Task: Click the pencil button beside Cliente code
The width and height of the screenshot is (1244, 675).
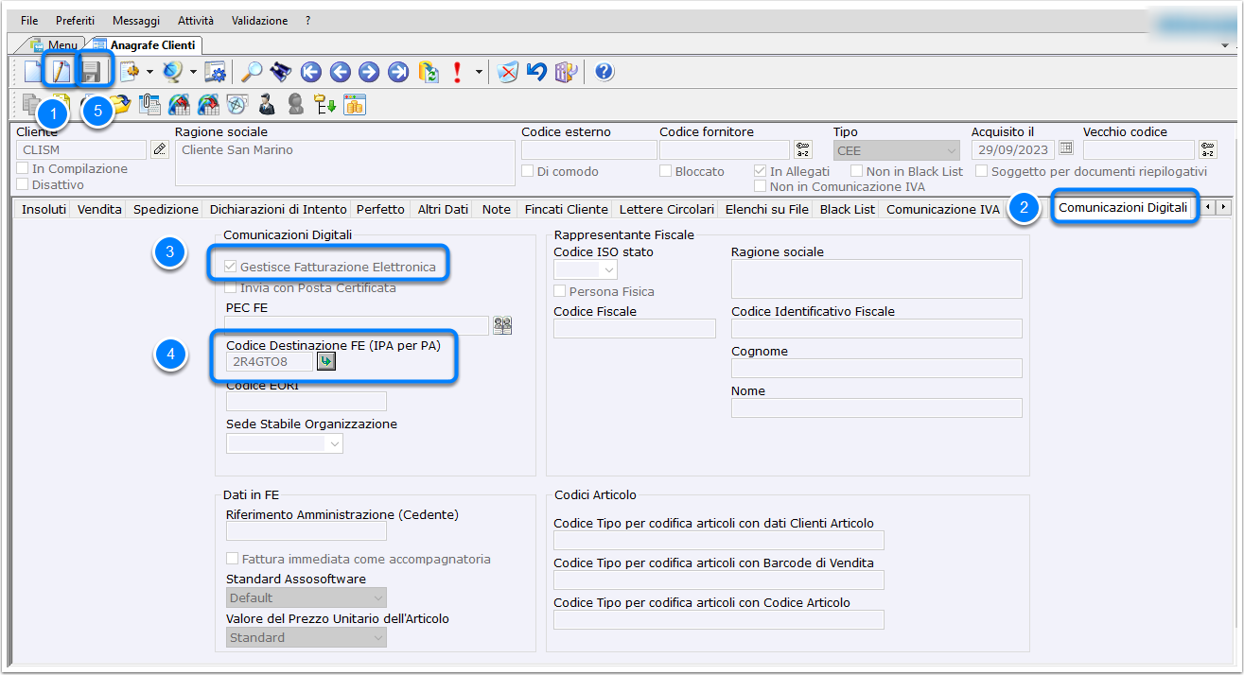Action: [x=160, y=149]
